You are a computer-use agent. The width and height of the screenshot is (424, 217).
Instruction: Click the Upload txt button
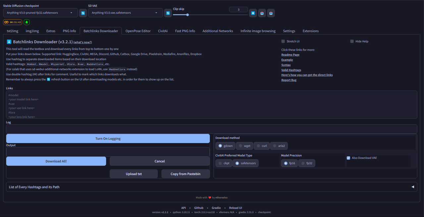134,174
